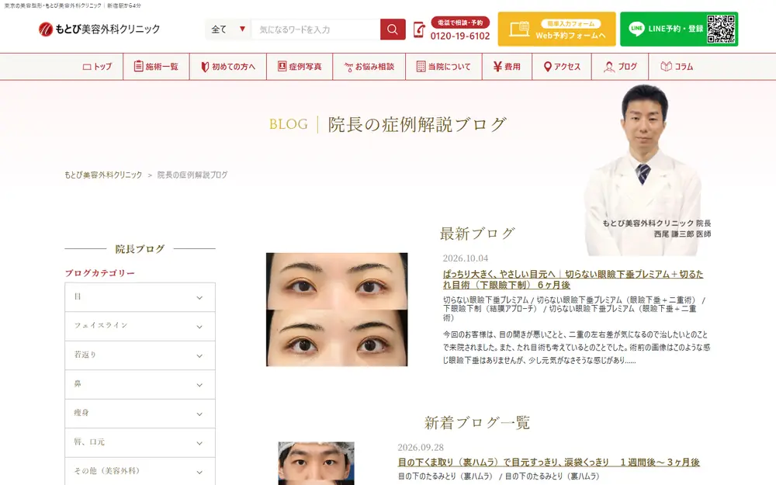Open the コラム menu item
Screen dimensions: 776x485
click(677, 67)
